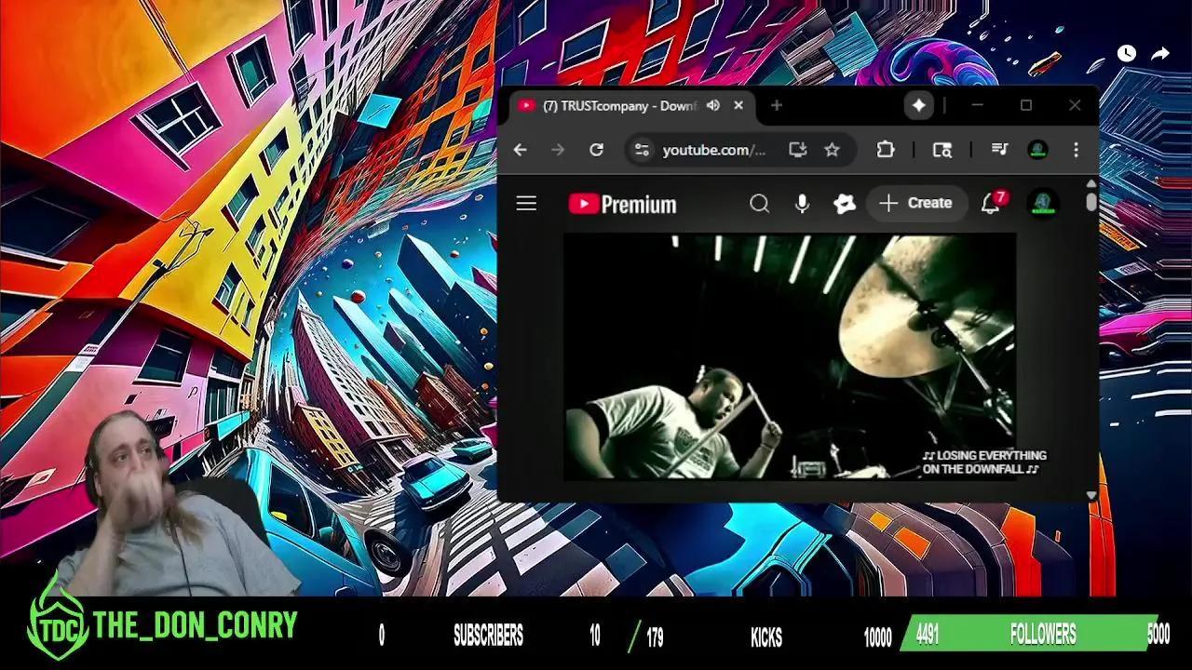Click the page scrollbar down arrow
Viewport: 1192px width, 670px height.
1091,496
